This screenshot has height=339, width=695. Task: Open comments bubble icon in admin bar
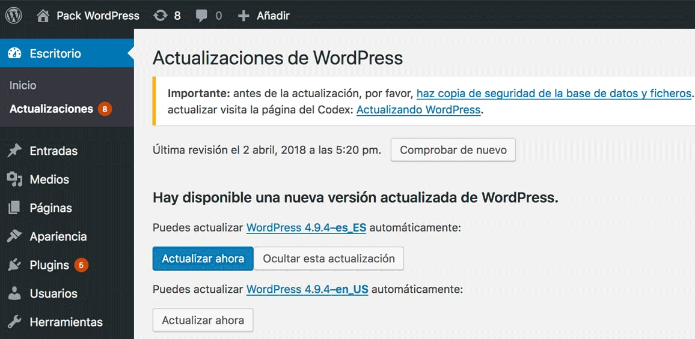[201, 16]
